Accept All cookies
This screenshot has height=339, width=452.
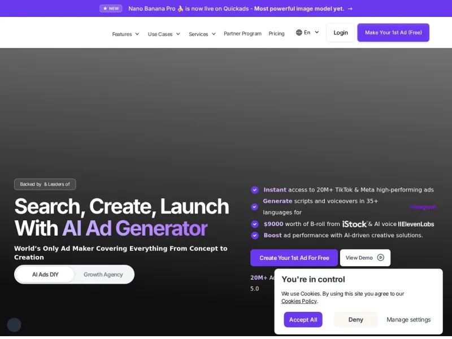point(303,320)
